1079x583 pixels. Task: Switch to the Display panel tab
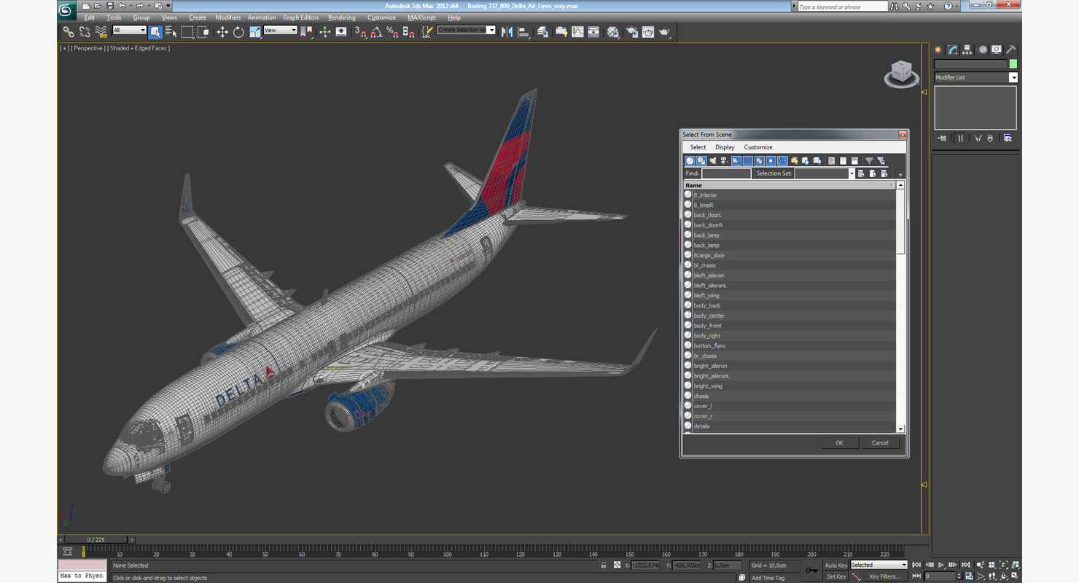(997, 50)
